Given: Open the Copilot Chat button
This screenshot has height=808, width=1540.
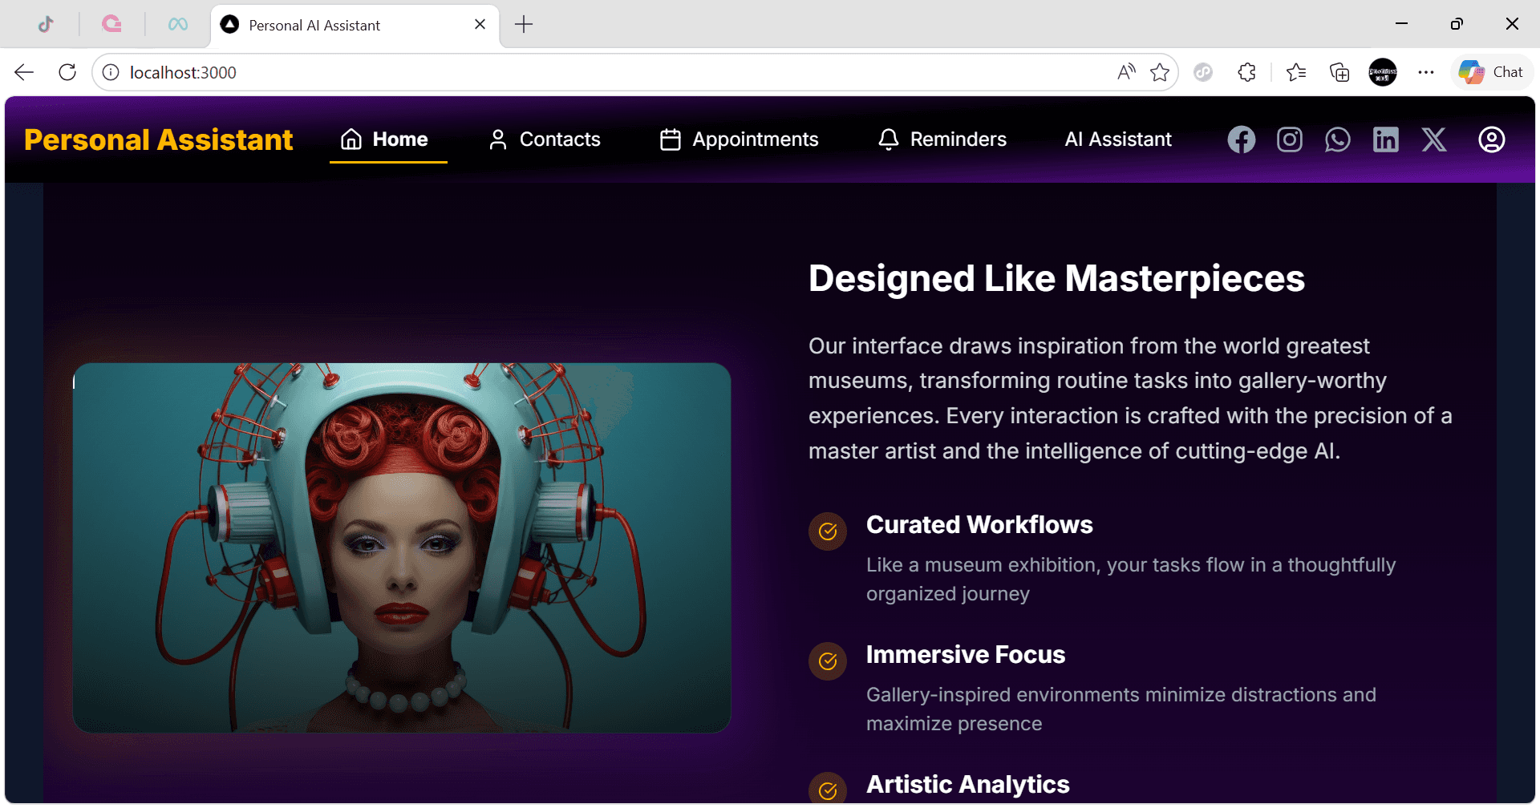Looking at the screenshot, I should pyautogui.click(x=1491, y=72).
